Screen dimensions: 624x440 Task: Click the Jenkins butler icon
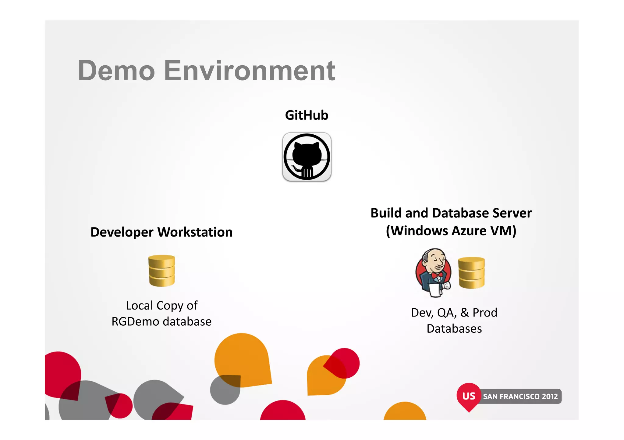[434, 273]
